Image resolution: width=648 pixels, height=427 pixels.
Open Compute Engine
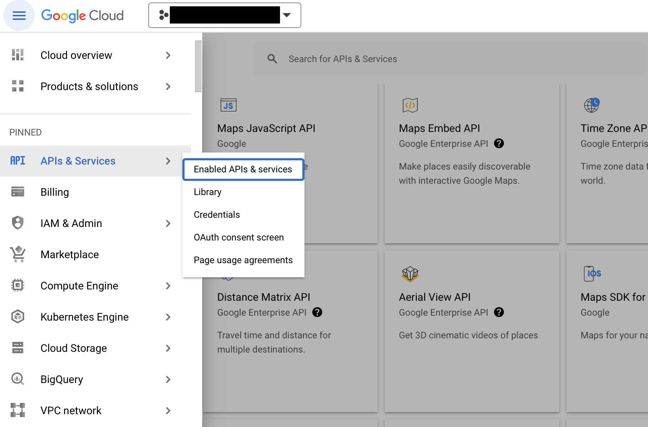(x=79, y=286)
